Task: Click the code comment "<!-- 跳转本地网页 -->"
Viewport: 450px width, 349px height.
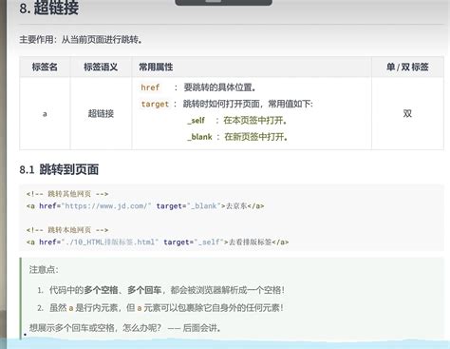Action: tap(67, 230)
